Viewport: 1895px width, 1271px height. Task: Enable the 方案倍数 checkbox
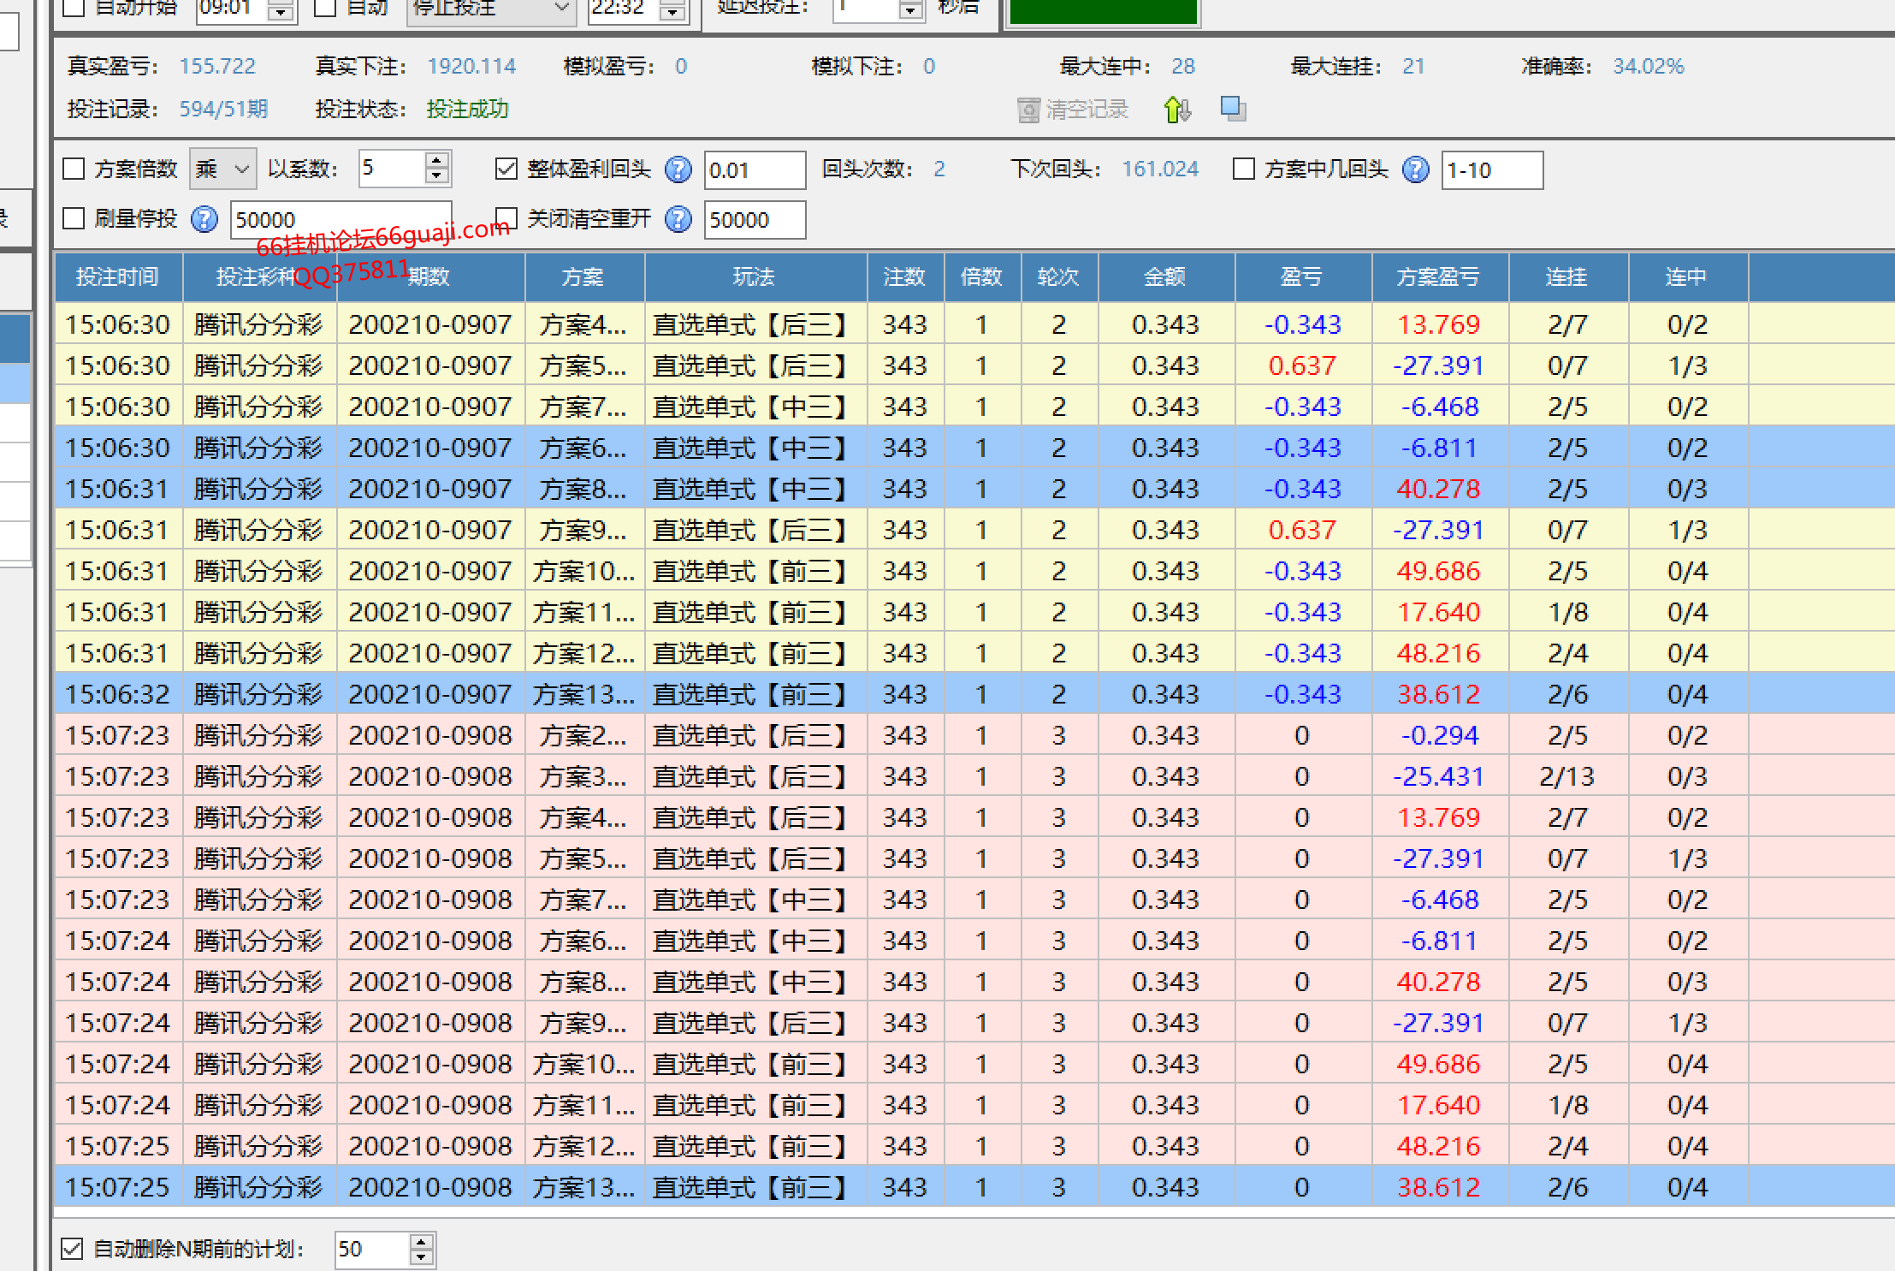point(74,169)
